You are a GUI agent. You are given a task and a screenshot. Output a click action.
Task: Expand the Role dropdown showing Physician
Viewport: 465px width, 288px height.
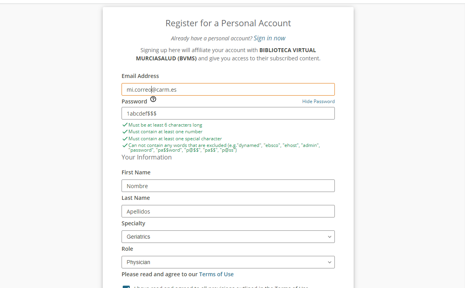click(x=228, y=262)
